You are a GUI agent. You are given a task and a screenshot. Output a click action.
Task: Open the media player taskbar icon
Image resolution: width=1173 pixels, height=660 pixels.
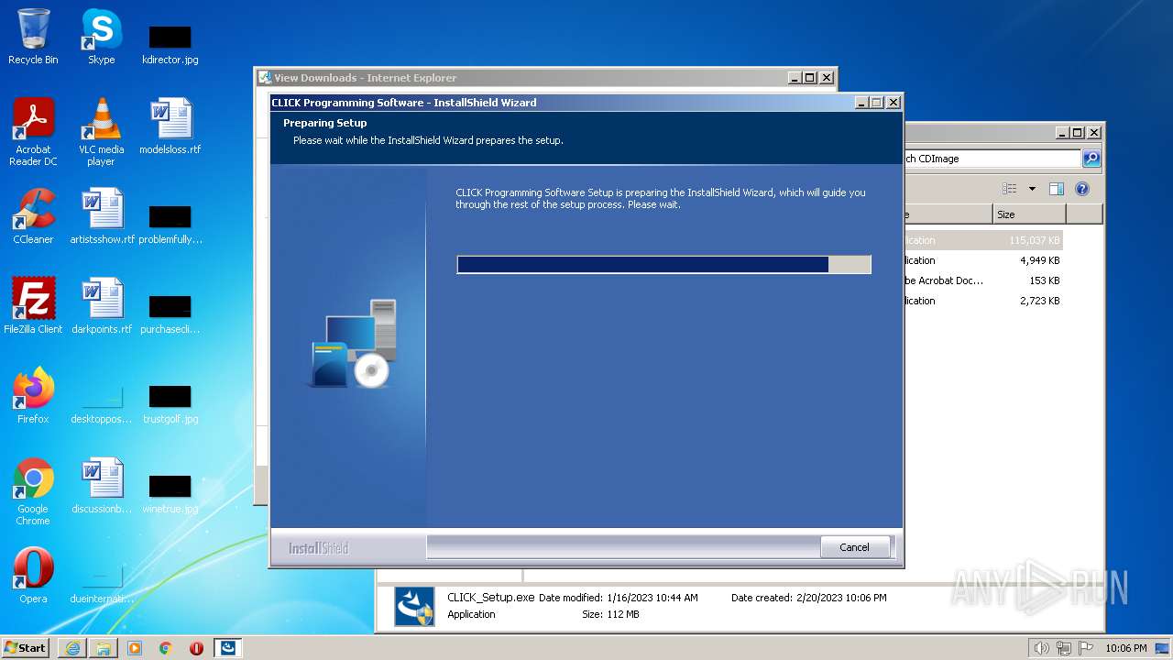coord(135,648)
